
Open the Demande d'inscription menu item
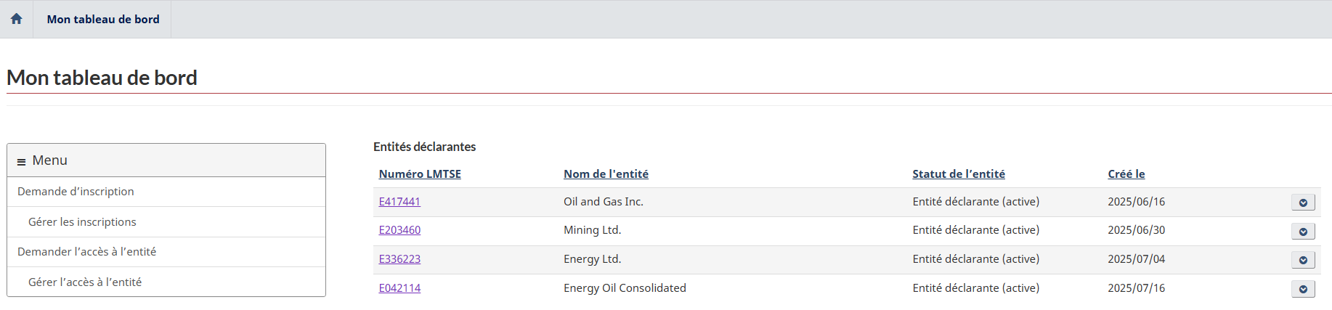click(x=76, y=192)
